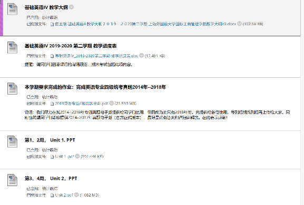Open options chevron next to 基础英语IV 教学大纲 title

pos(71,7)
